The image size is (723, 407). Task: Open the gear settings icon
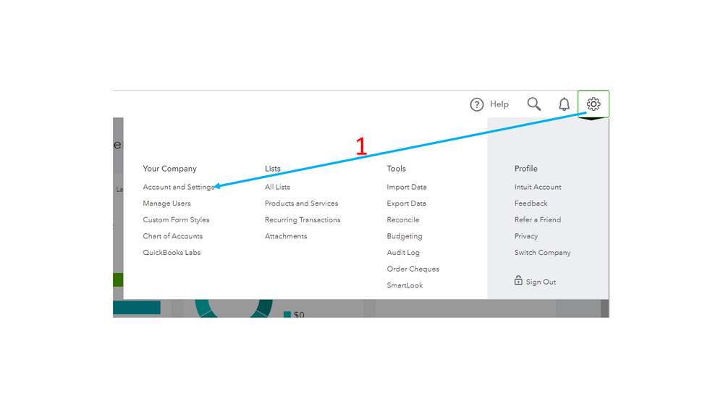click(593, 104)
